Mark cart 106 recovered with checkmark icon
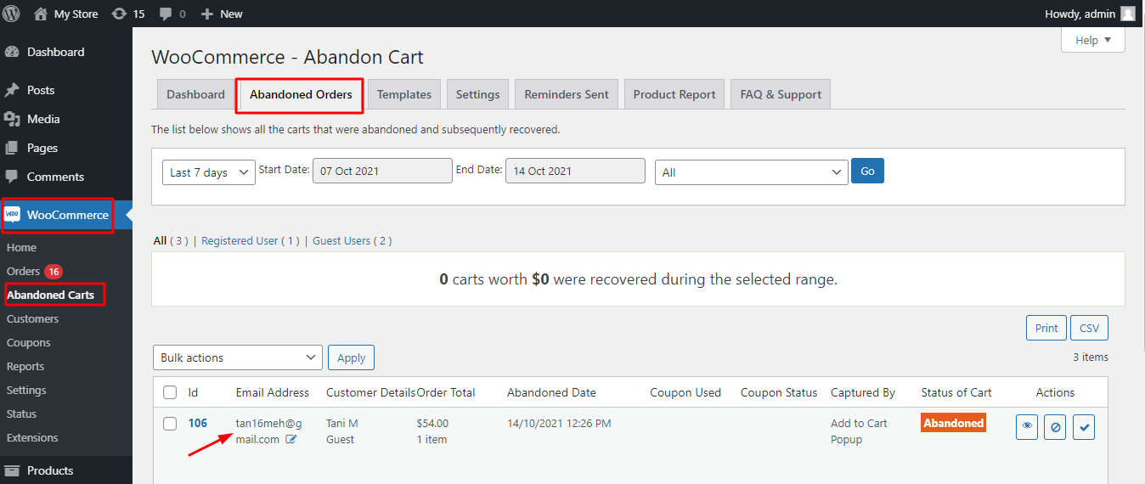1145x484 pixels. click(x=1084, y=427)
